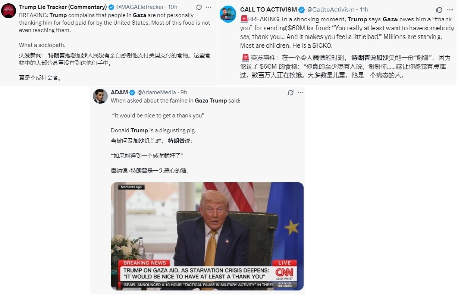
Task: Expand three-dot menu on CALL TO ACTIVISM post
Action: click(x=450, y=10)
